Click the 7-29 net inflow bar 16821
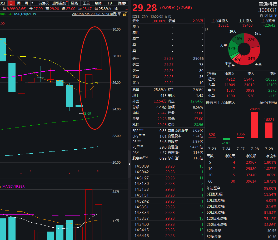This screenshot has width=278, height=240. click(269, 130)
